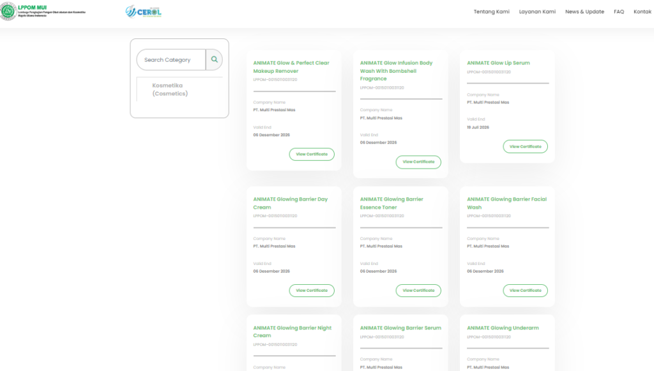This screenshot has width=654, height=371.
Task: Click Valid End date on Makeup Remover card
Action: 271,135
